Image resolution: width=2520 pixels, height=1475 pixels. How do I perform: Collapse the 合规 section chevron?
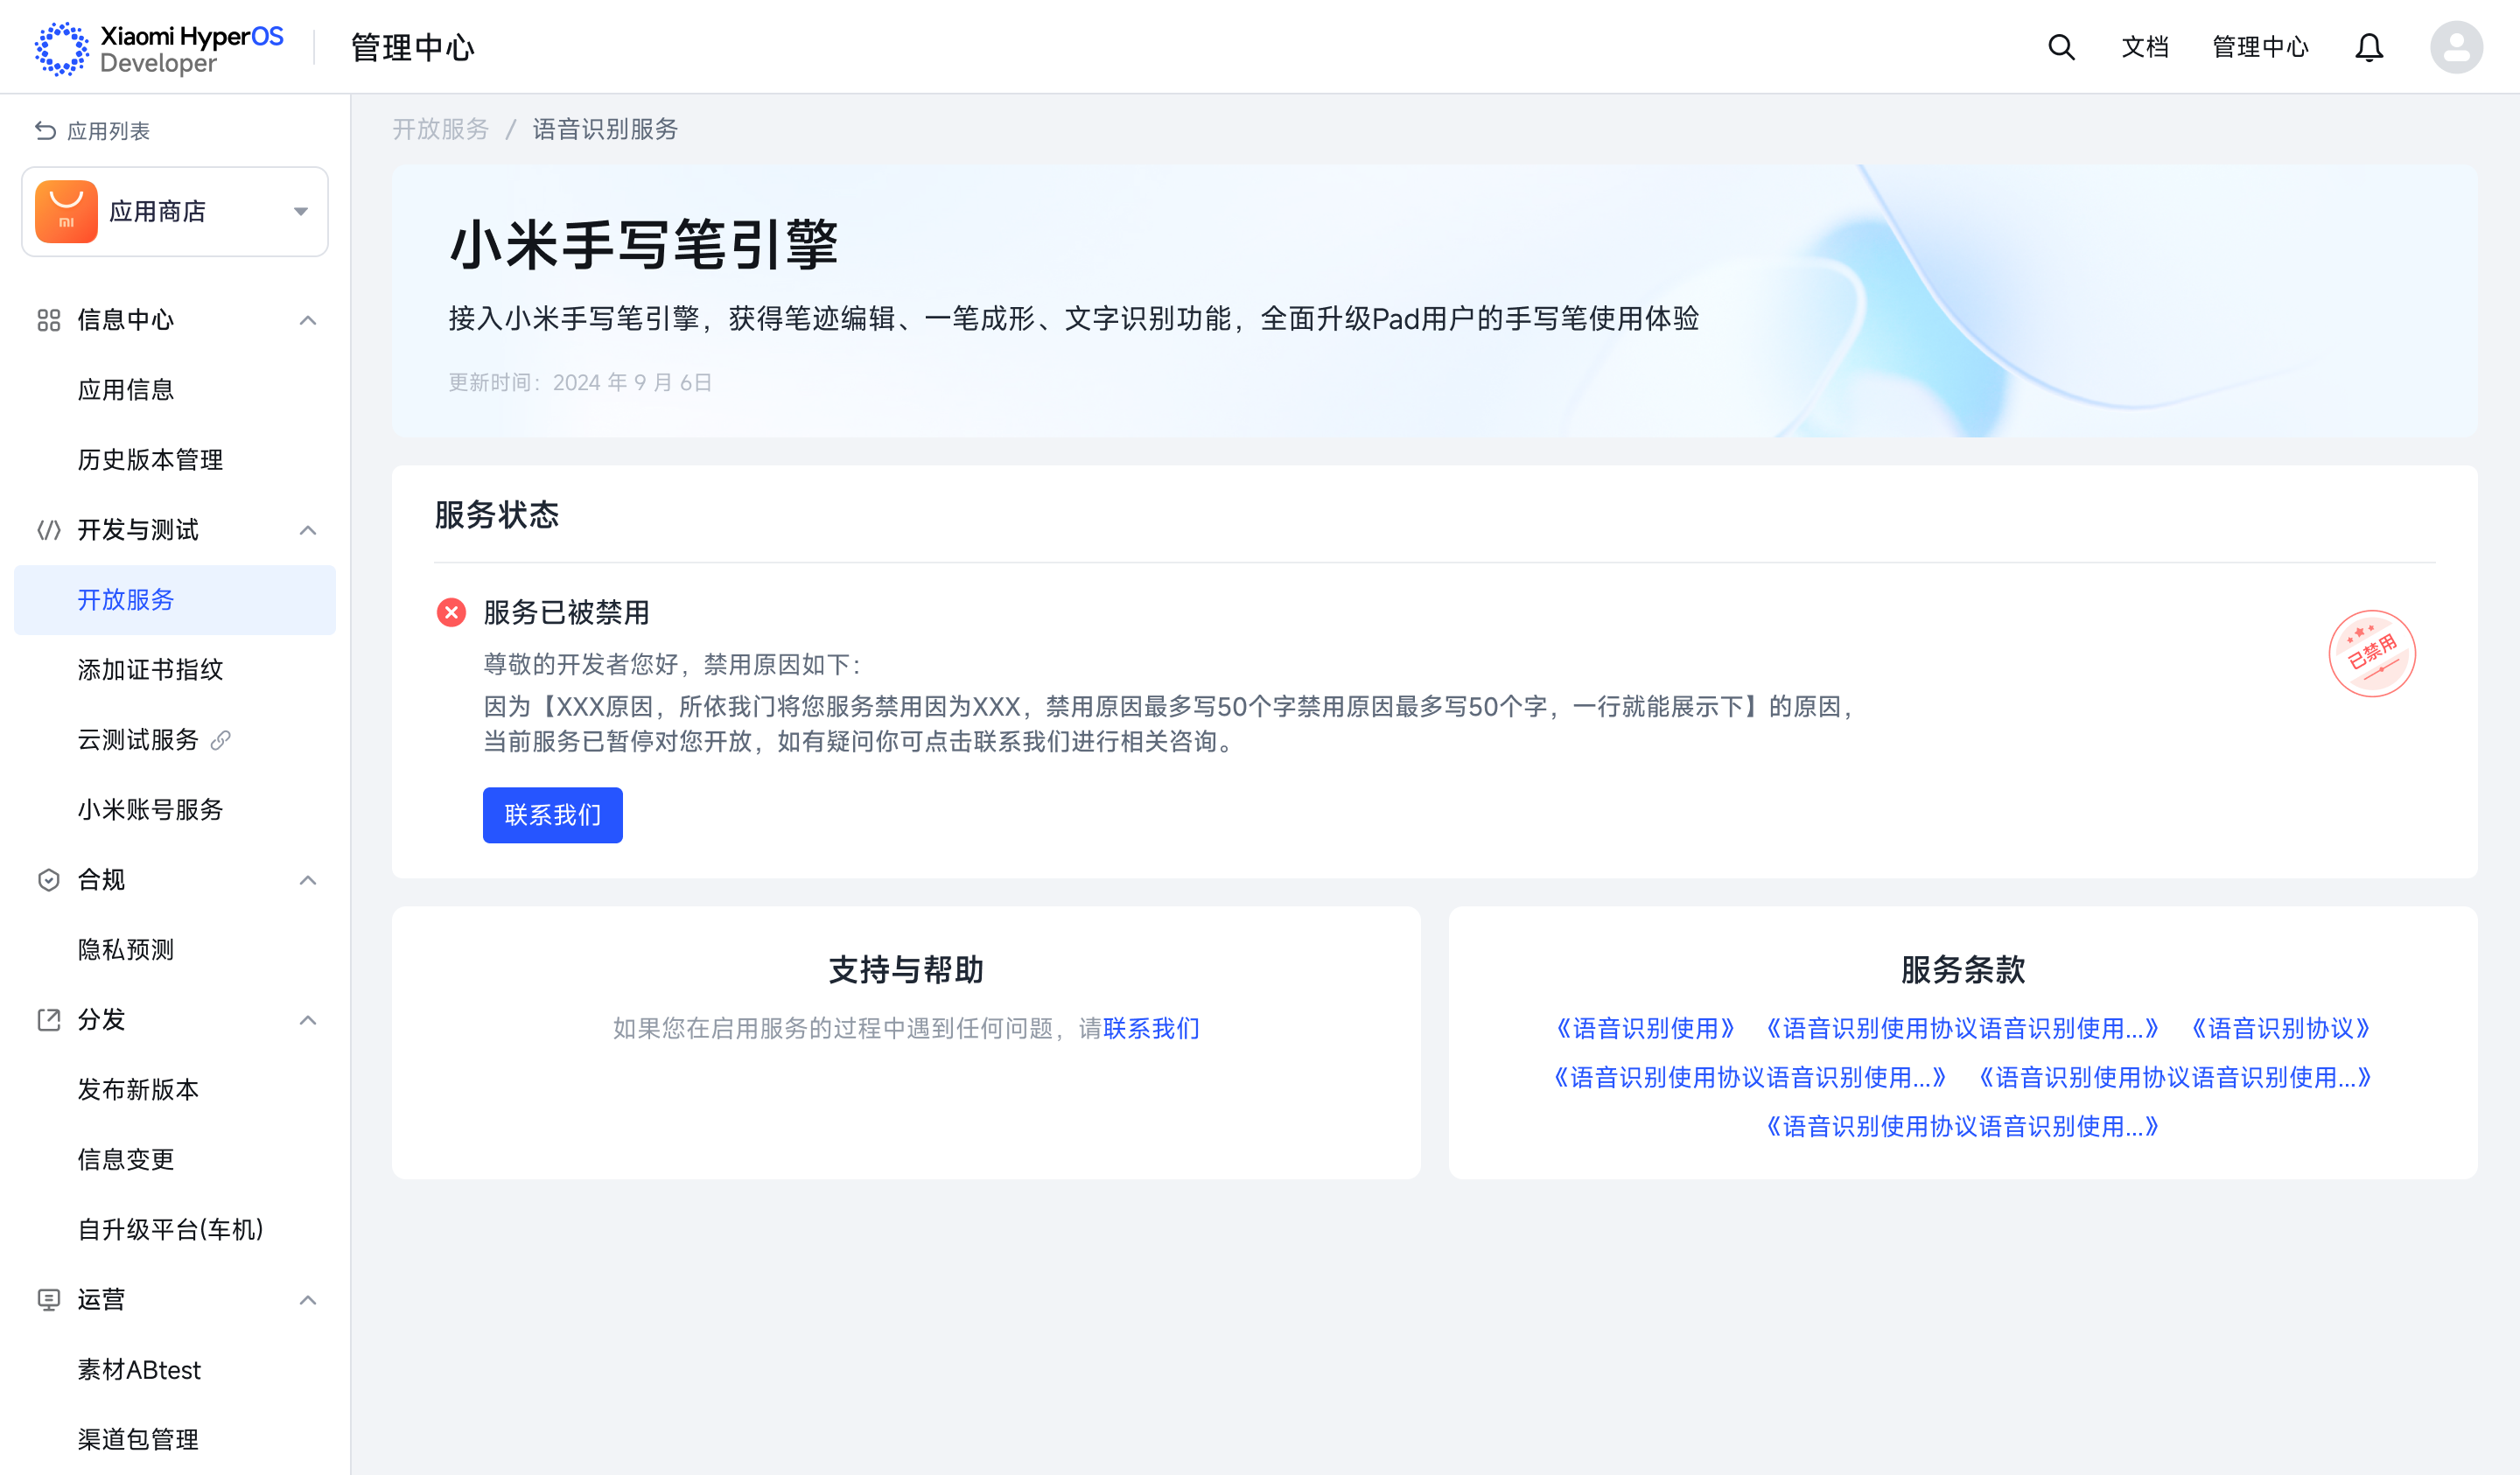pos(308,880)
